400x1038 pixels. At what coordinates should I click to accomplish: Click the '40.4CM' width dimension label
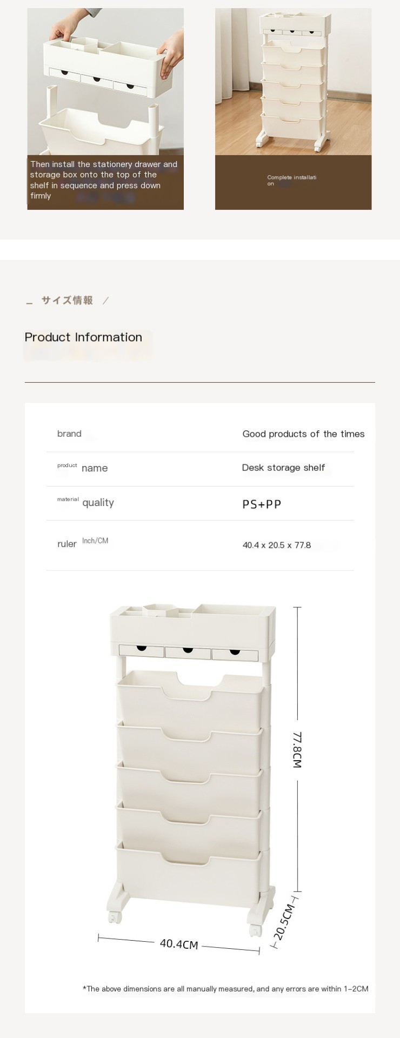(x=179, y=944)
